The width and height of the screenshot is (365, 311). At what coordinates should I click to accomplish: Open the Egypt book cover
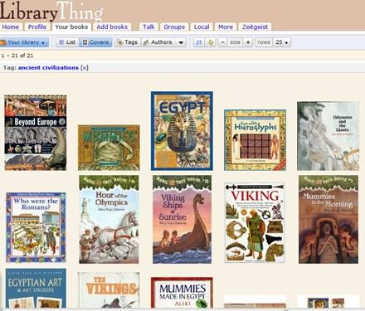point(182,131)
